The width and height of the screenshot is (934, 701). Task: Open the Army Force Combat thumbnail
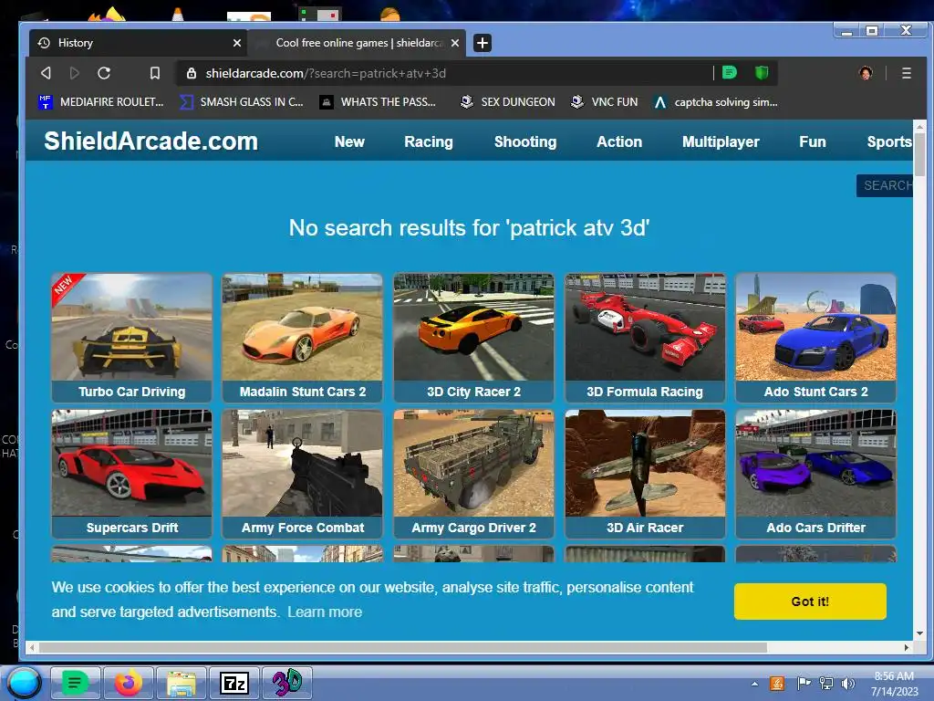(303, 474)
